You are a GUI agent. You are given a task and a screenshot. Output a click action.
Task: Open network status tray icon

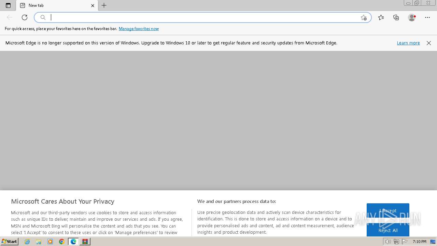[x=396, y=242]
